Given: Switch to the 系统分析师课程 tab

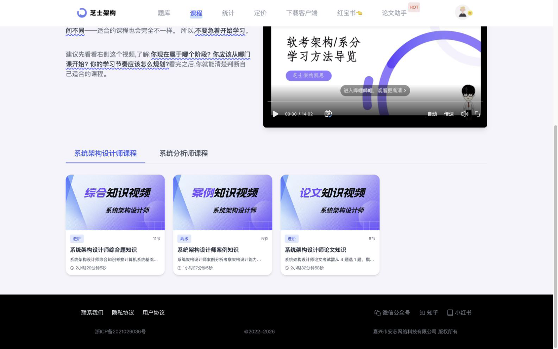Looking at the screenshot, I should point(183,154).
